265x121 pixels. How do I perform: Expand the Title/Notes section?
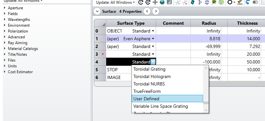5,54
